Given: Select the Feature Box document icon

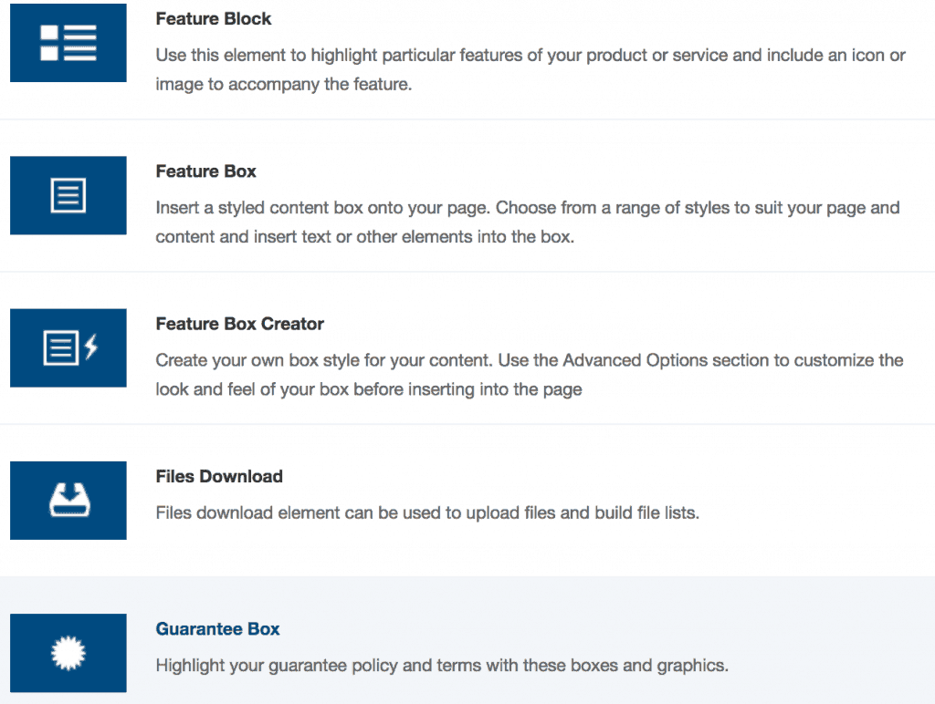Looking at the screenshot, I should (68, 195).
